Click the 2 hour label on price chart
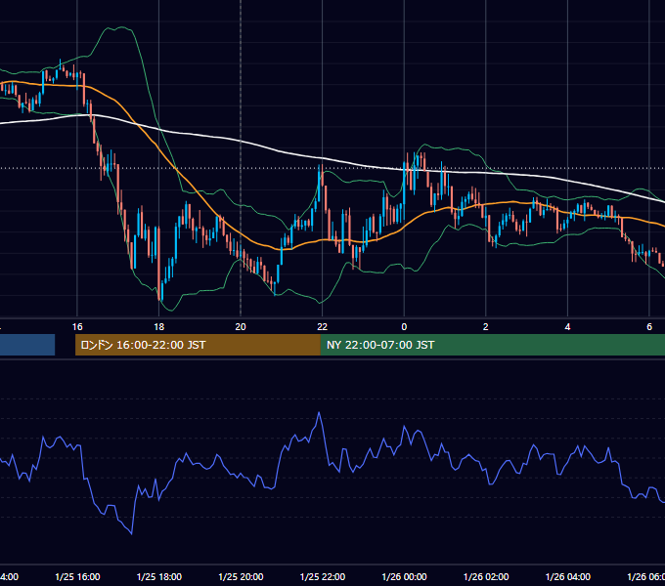The height and width of the screenshot is (586, 665). pos(486,327)
